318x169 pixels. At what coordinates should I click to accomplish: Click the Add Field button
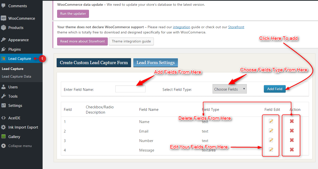coord(275,89)
